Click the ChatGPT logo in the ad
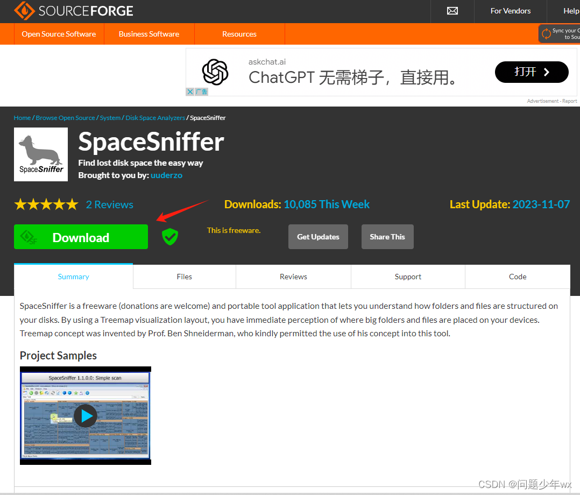This screenshot has height=495, width=580. point(215,72)
